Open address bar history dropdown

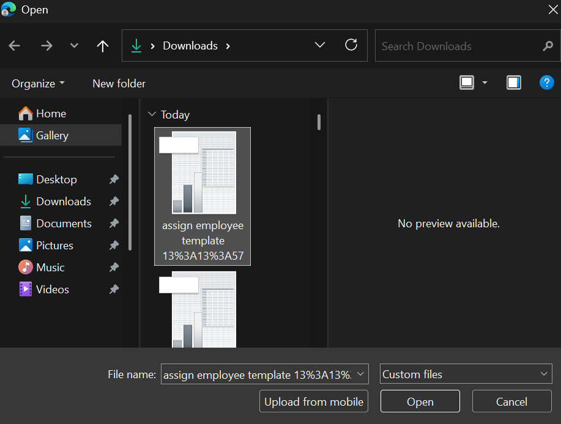pyautogui.click(x=320, y=45)
